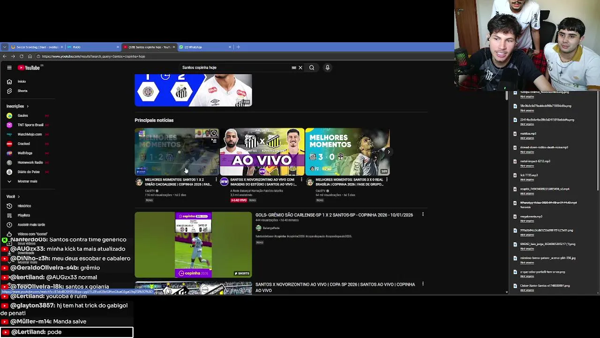
Task: Expand the Você section chevron
Action: [19, 196]
